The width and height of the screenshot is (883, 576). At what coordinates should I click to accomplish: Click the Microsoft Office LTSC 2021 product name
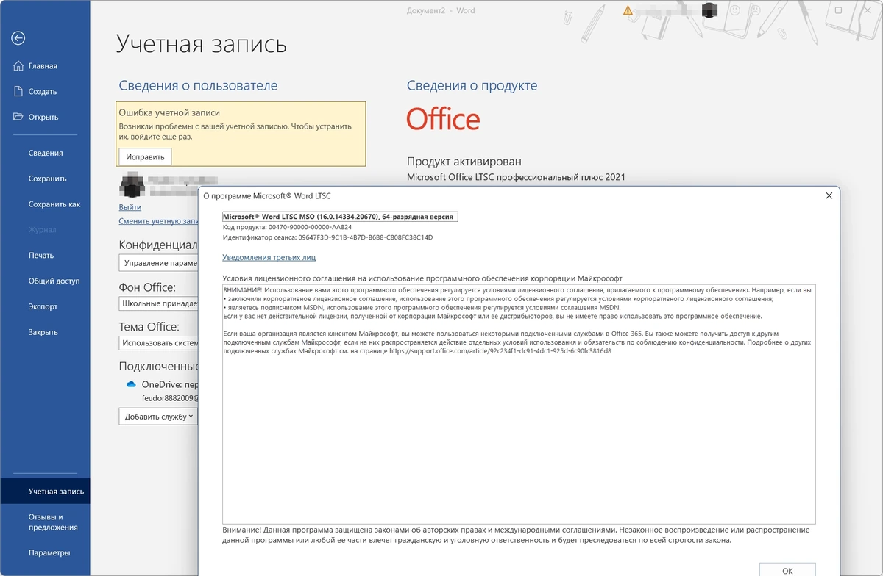pyautogui.click(x=516, y=177)
